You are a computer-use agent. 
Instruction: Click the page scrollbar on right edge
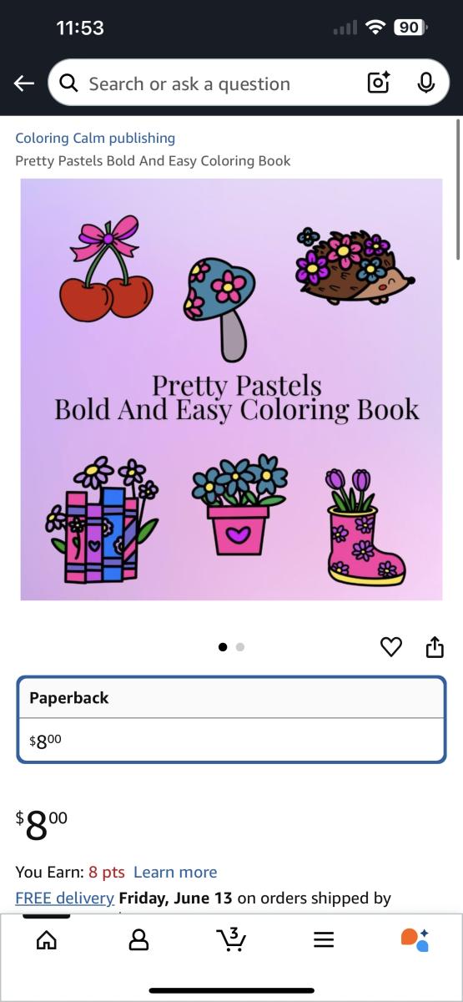tap(458, 189)
